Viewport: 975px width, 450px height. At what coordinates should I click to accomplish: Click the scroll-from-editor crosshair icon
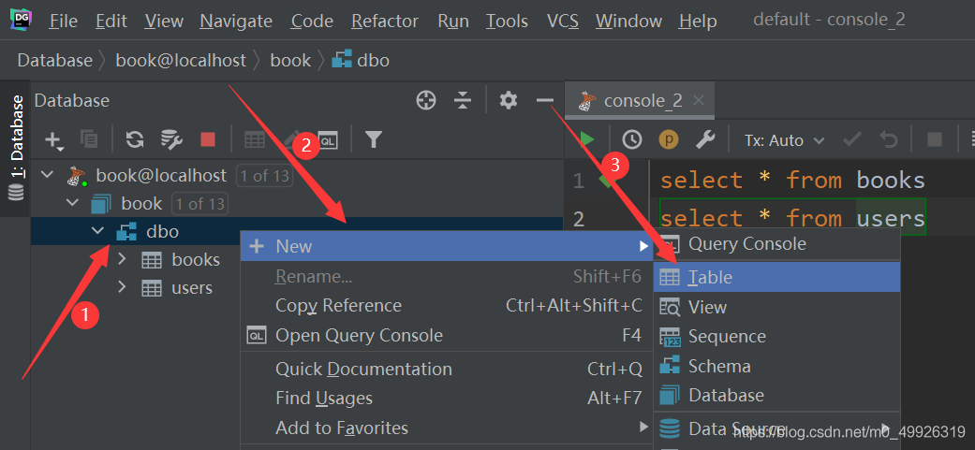coord(426,100)
